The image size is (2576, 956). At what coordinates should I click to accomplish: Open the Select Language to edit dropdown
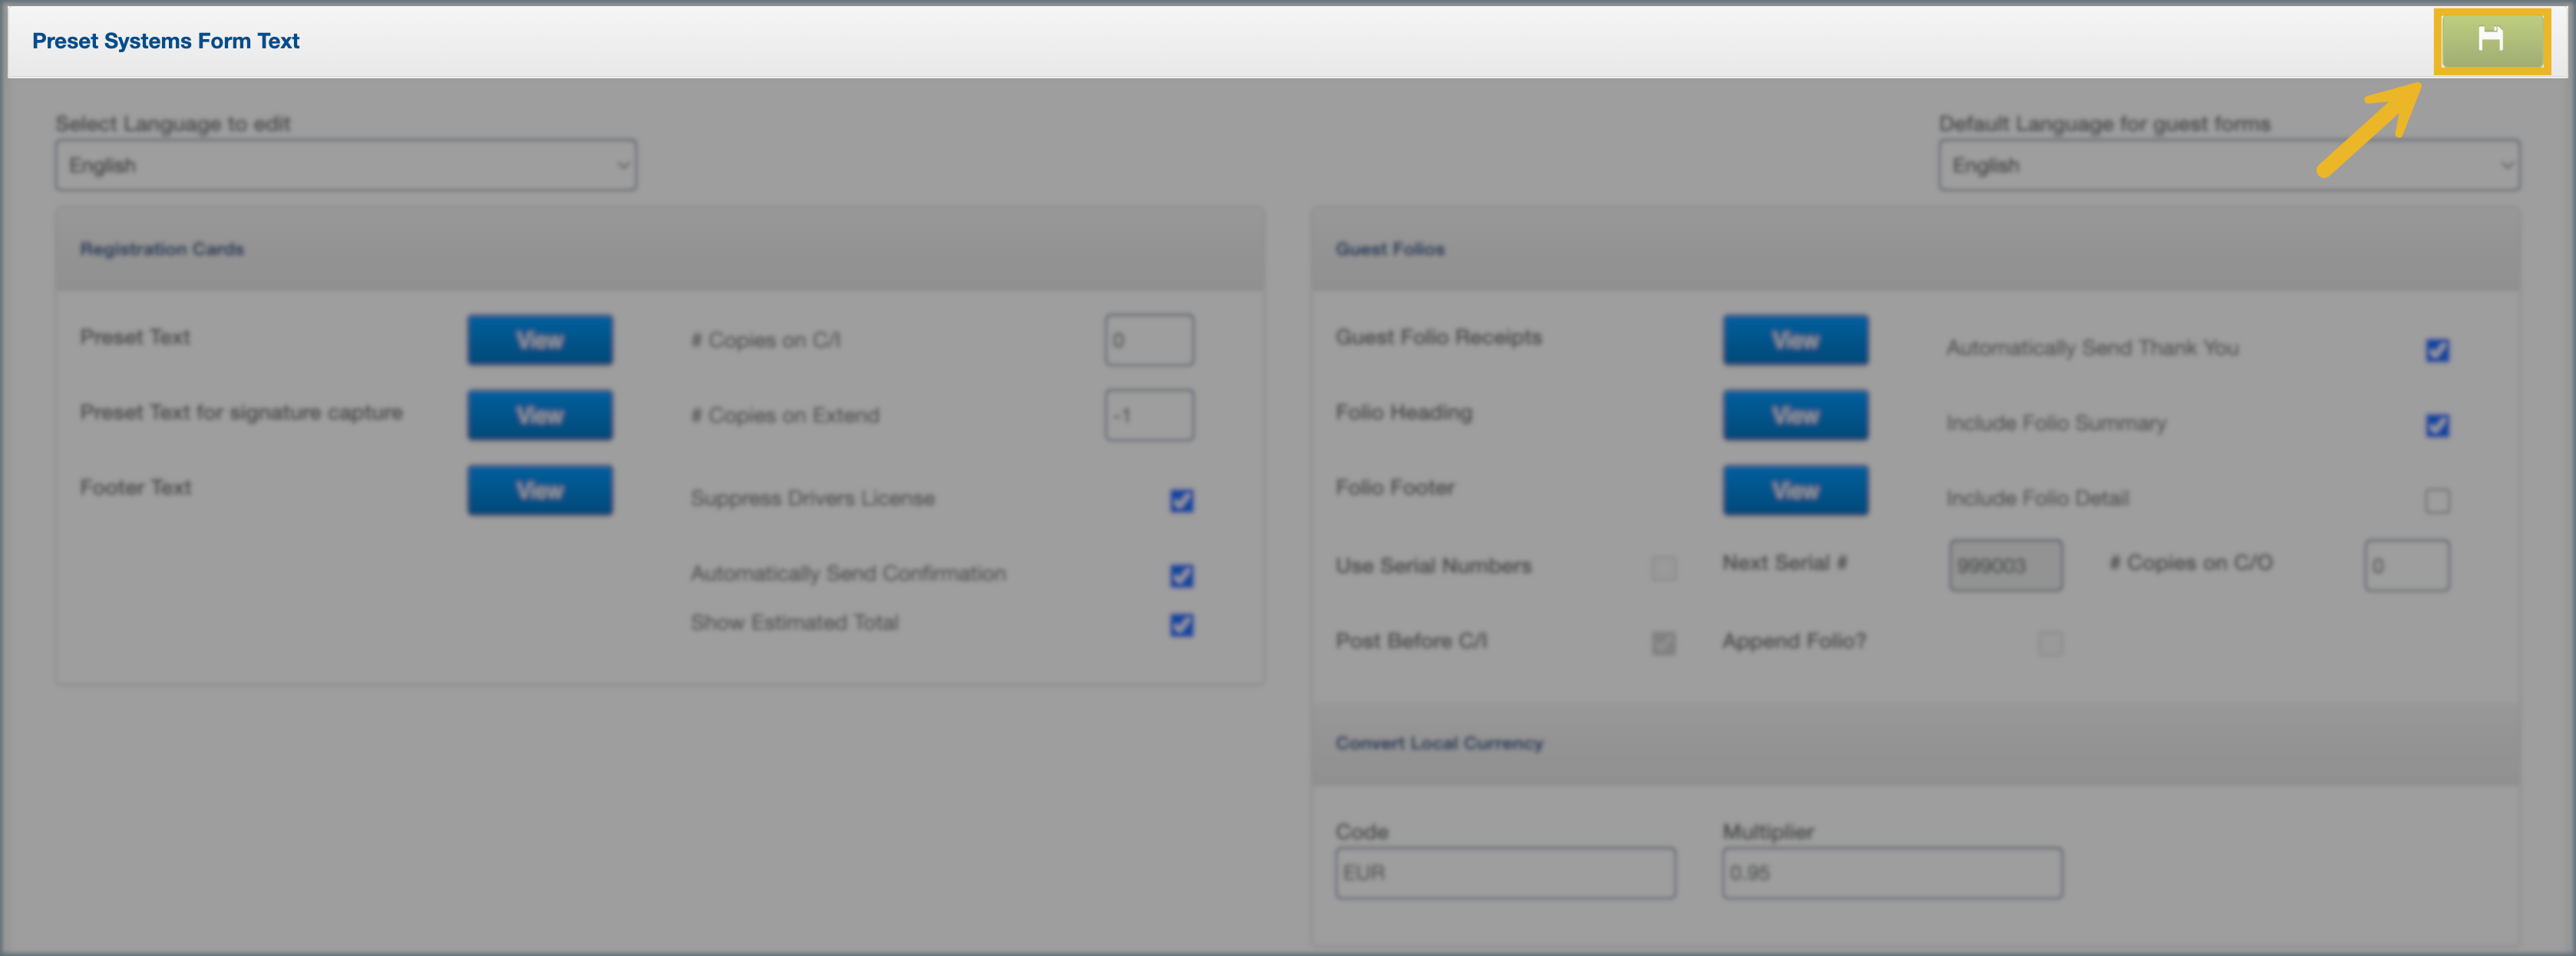coord(345,165)
